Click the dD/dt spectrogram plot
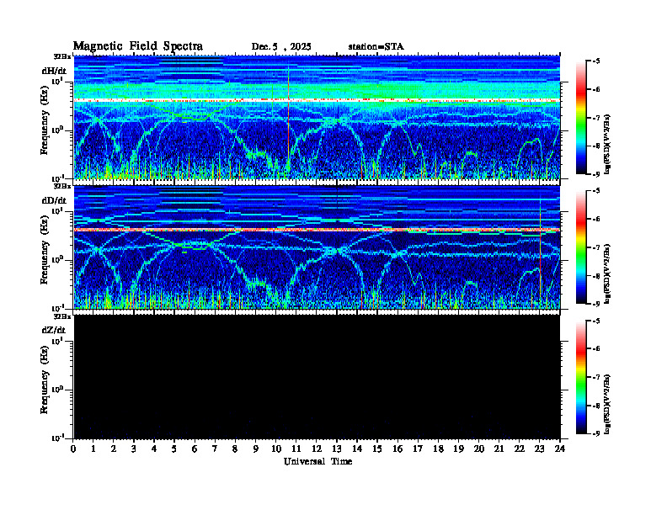Viewport: 667px width, 515px height. [x=317, y=247]
